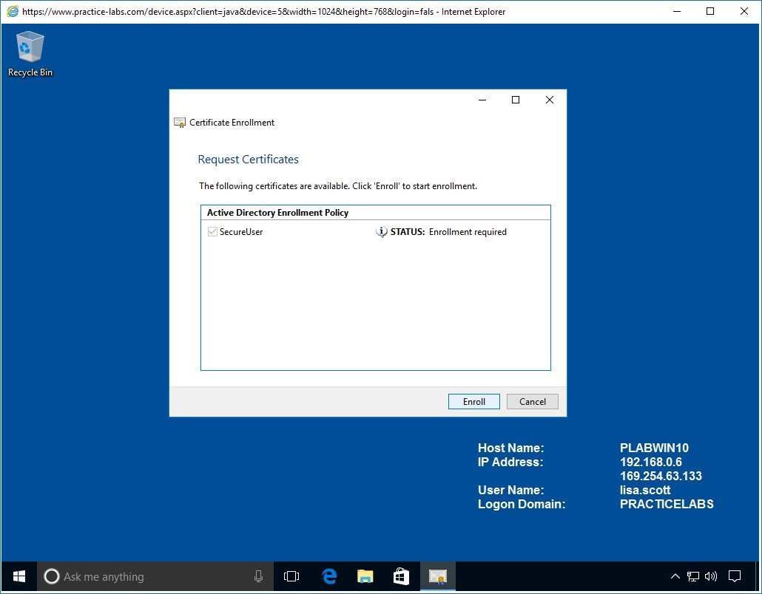762x594 pixels.
Task: Click the 'PLABWIN10' host name text
Action: (x=654, y=448)
